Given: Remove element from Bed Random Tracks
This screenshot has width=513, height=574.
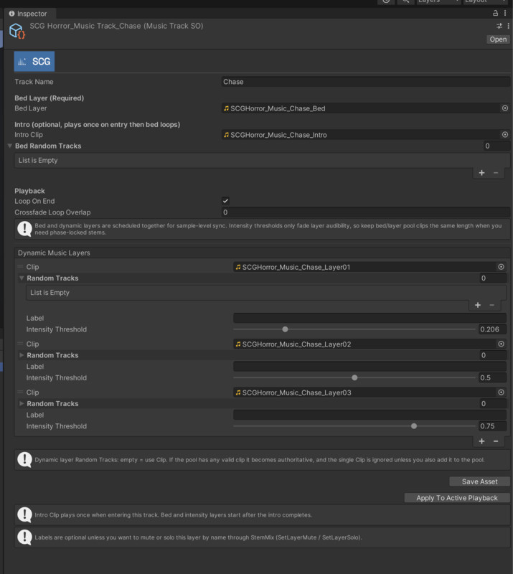Looking at the screenshot, I should [496, 173].
